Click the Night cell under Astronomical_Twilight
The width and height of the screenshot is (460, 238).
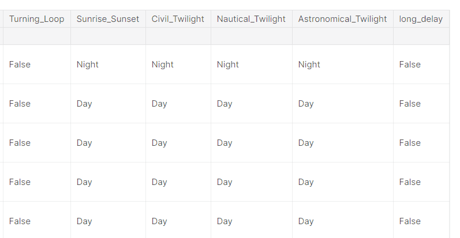click(x=309, y=65)
